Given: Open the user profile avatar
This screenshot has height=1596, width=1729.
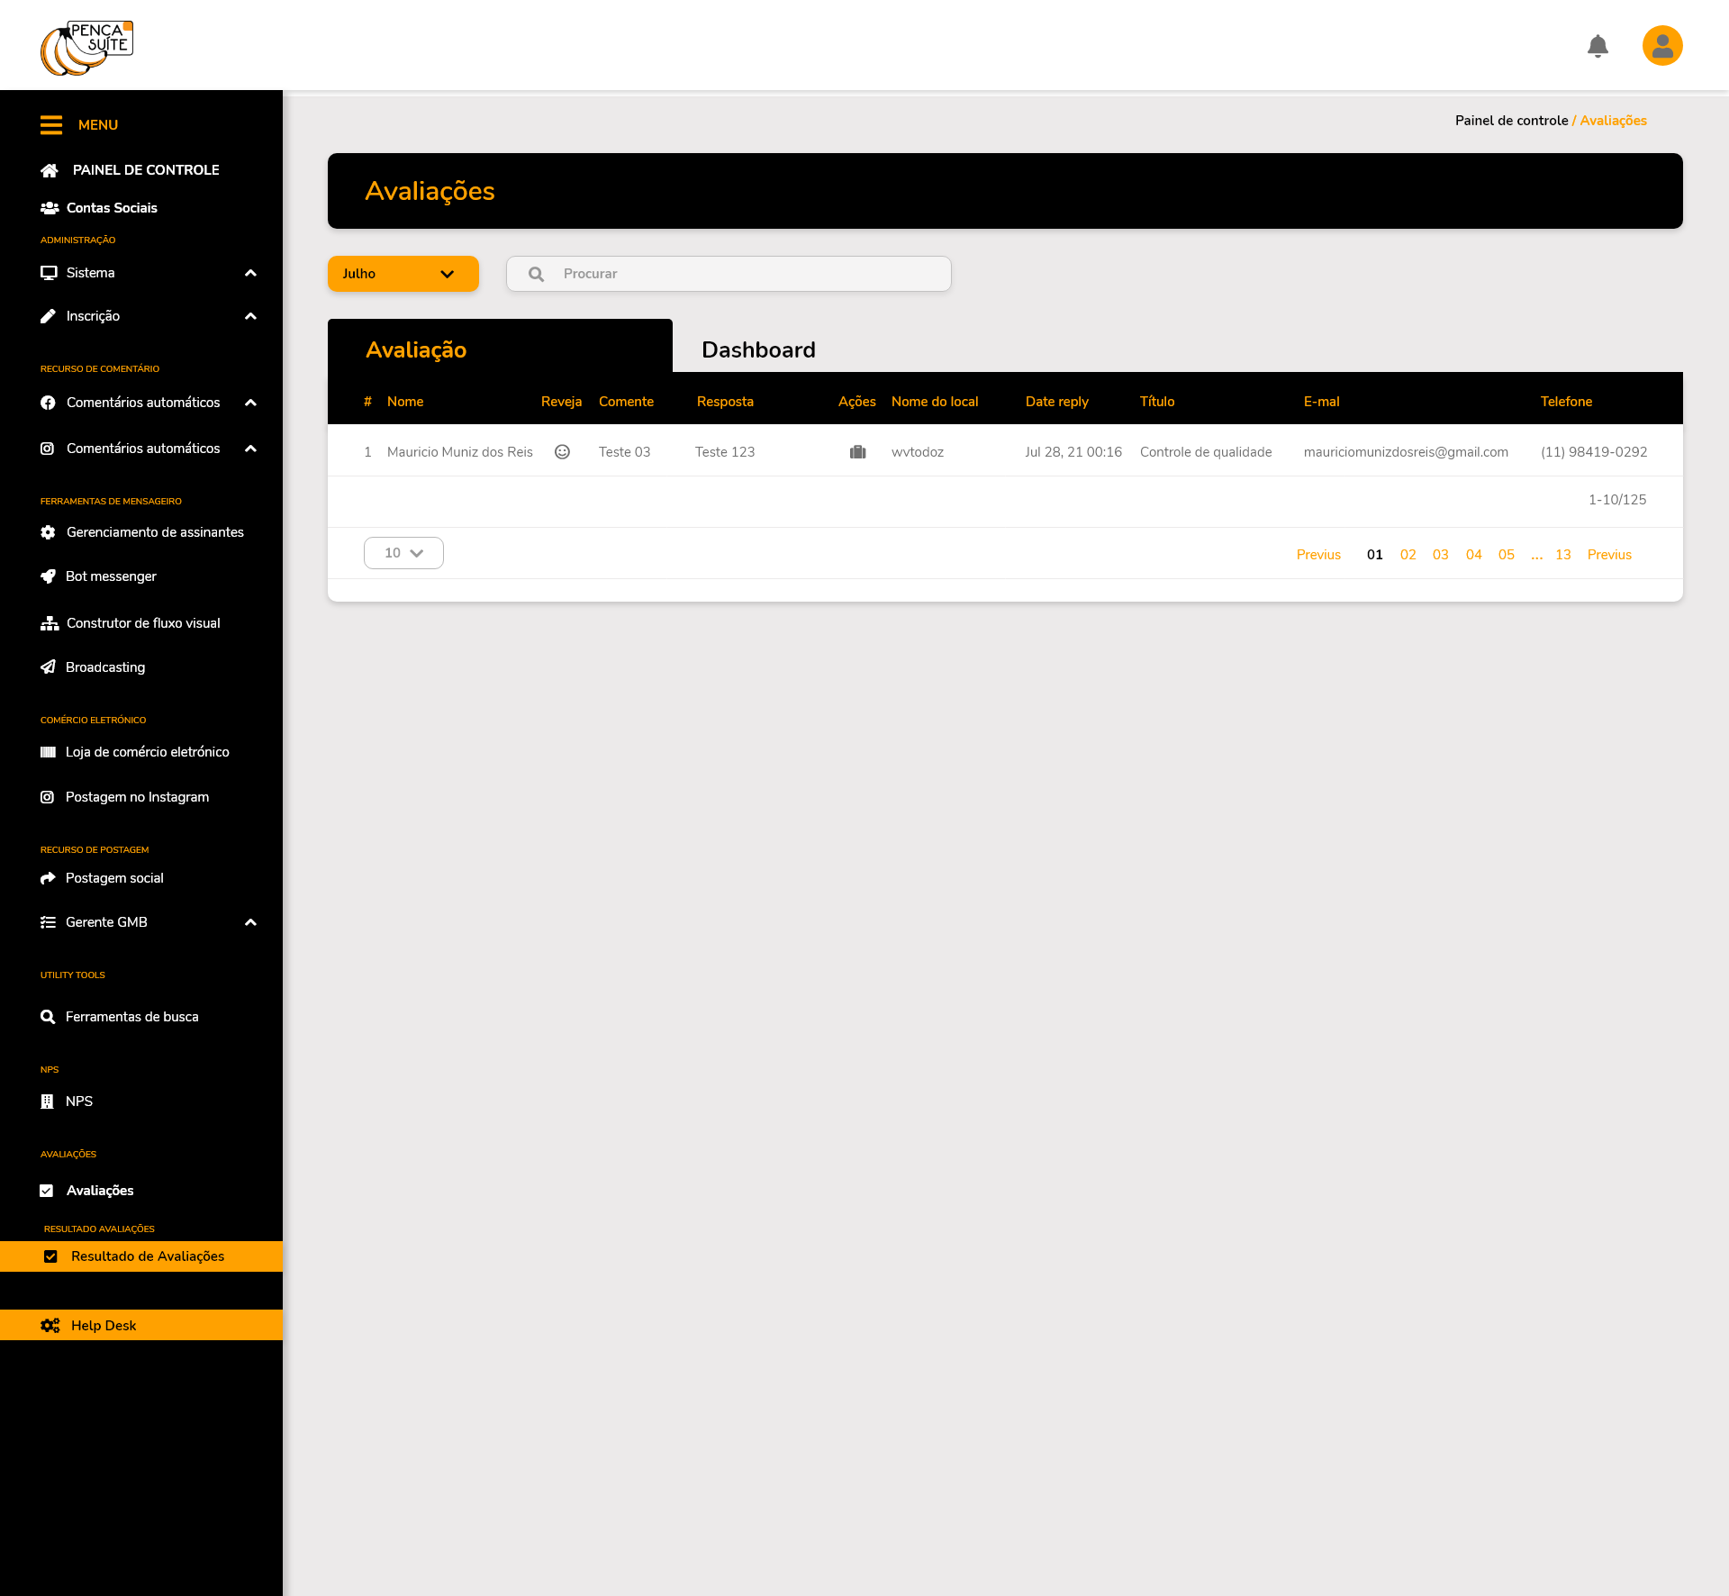Looking at the screenshot, I should click(1662, 46).
